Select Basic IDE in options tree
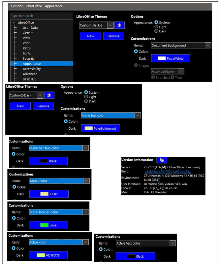This screenshot has width=220, height=264. 29,79
